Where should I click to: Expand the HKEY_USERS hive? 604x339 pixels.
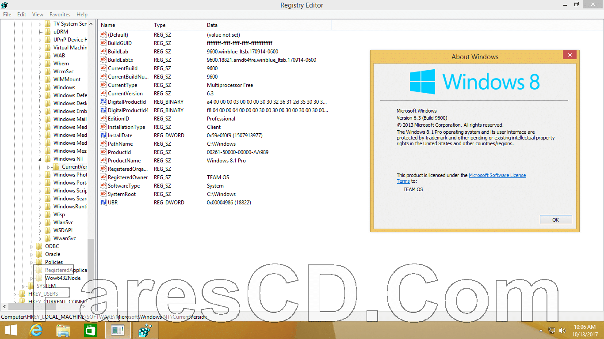15,294
